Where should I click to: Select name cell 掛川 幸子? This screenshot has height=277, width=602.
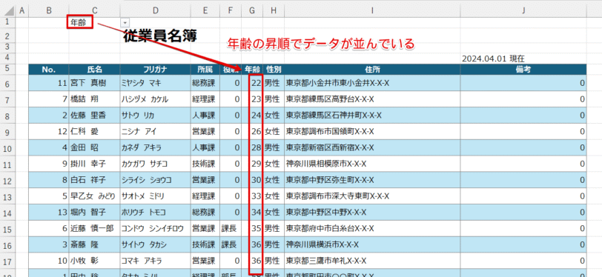(94, 164)
